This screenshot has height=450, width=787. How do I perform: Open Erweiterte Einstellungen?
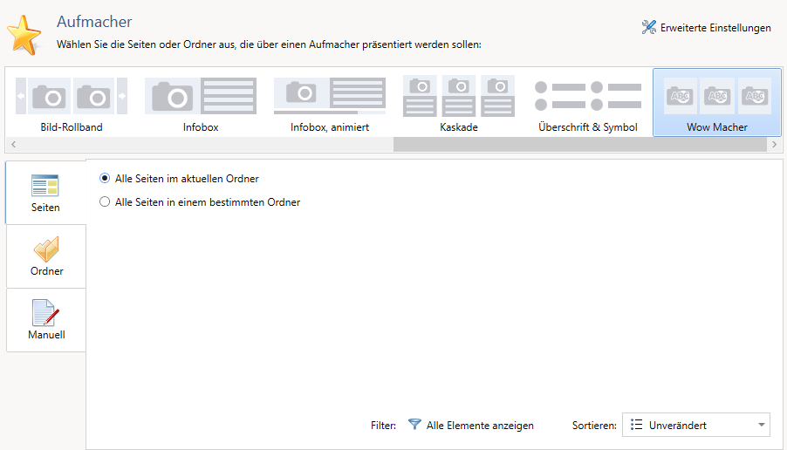pos(706,28)
